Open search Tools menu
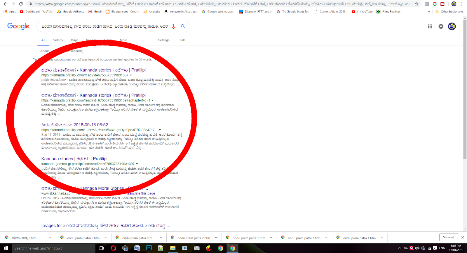 point(182,40)
